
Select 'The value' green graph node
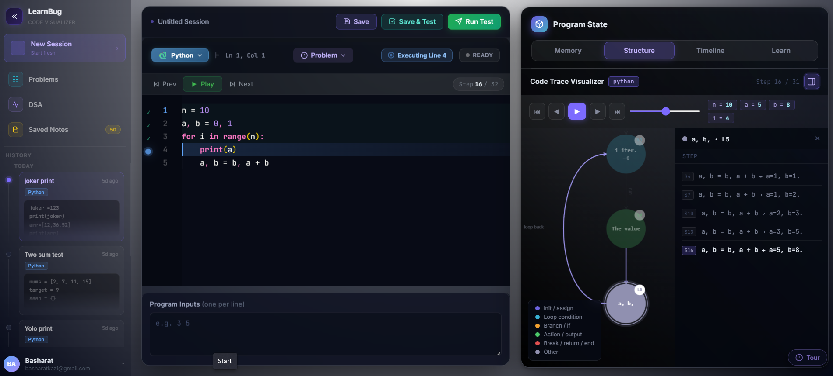(626, 228)
